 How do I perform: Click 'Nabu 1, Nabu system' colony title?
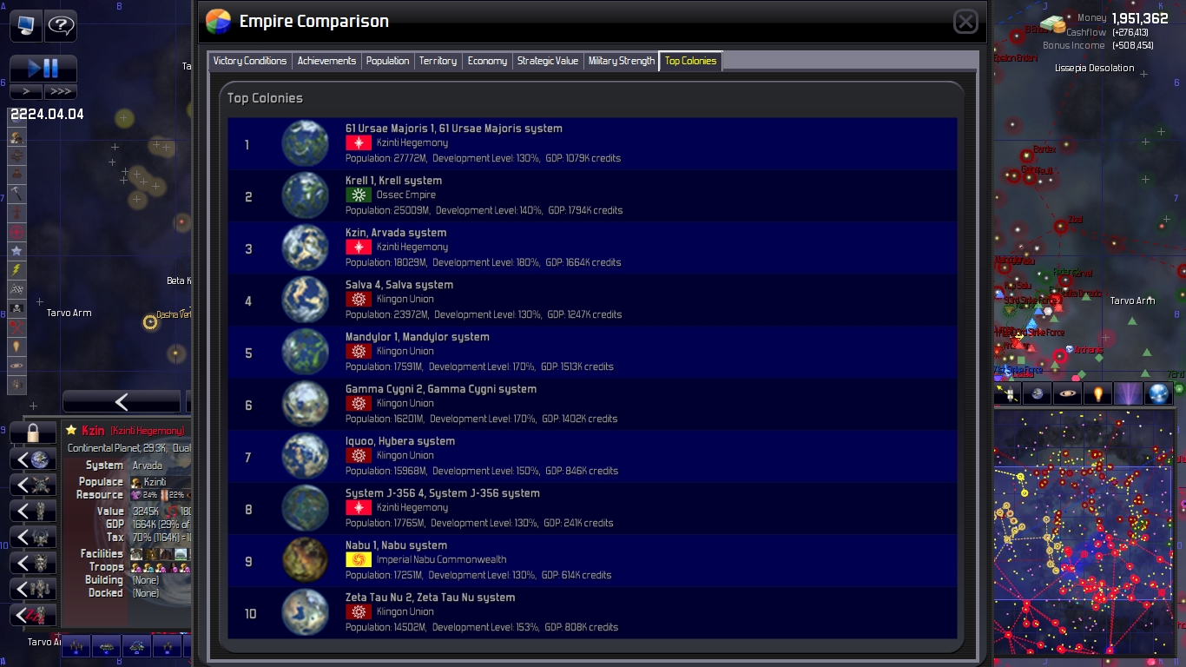397,545
